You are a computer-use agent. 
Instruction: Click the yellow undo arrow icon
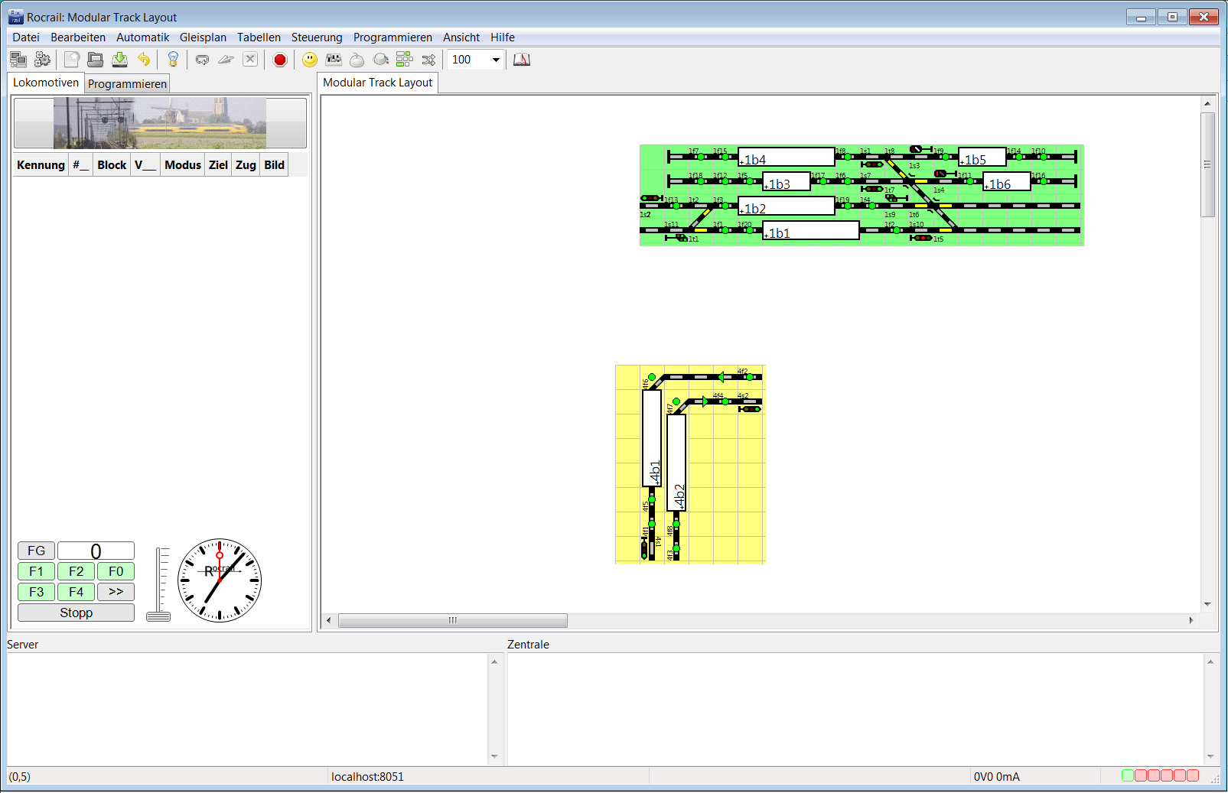(144, 60)
